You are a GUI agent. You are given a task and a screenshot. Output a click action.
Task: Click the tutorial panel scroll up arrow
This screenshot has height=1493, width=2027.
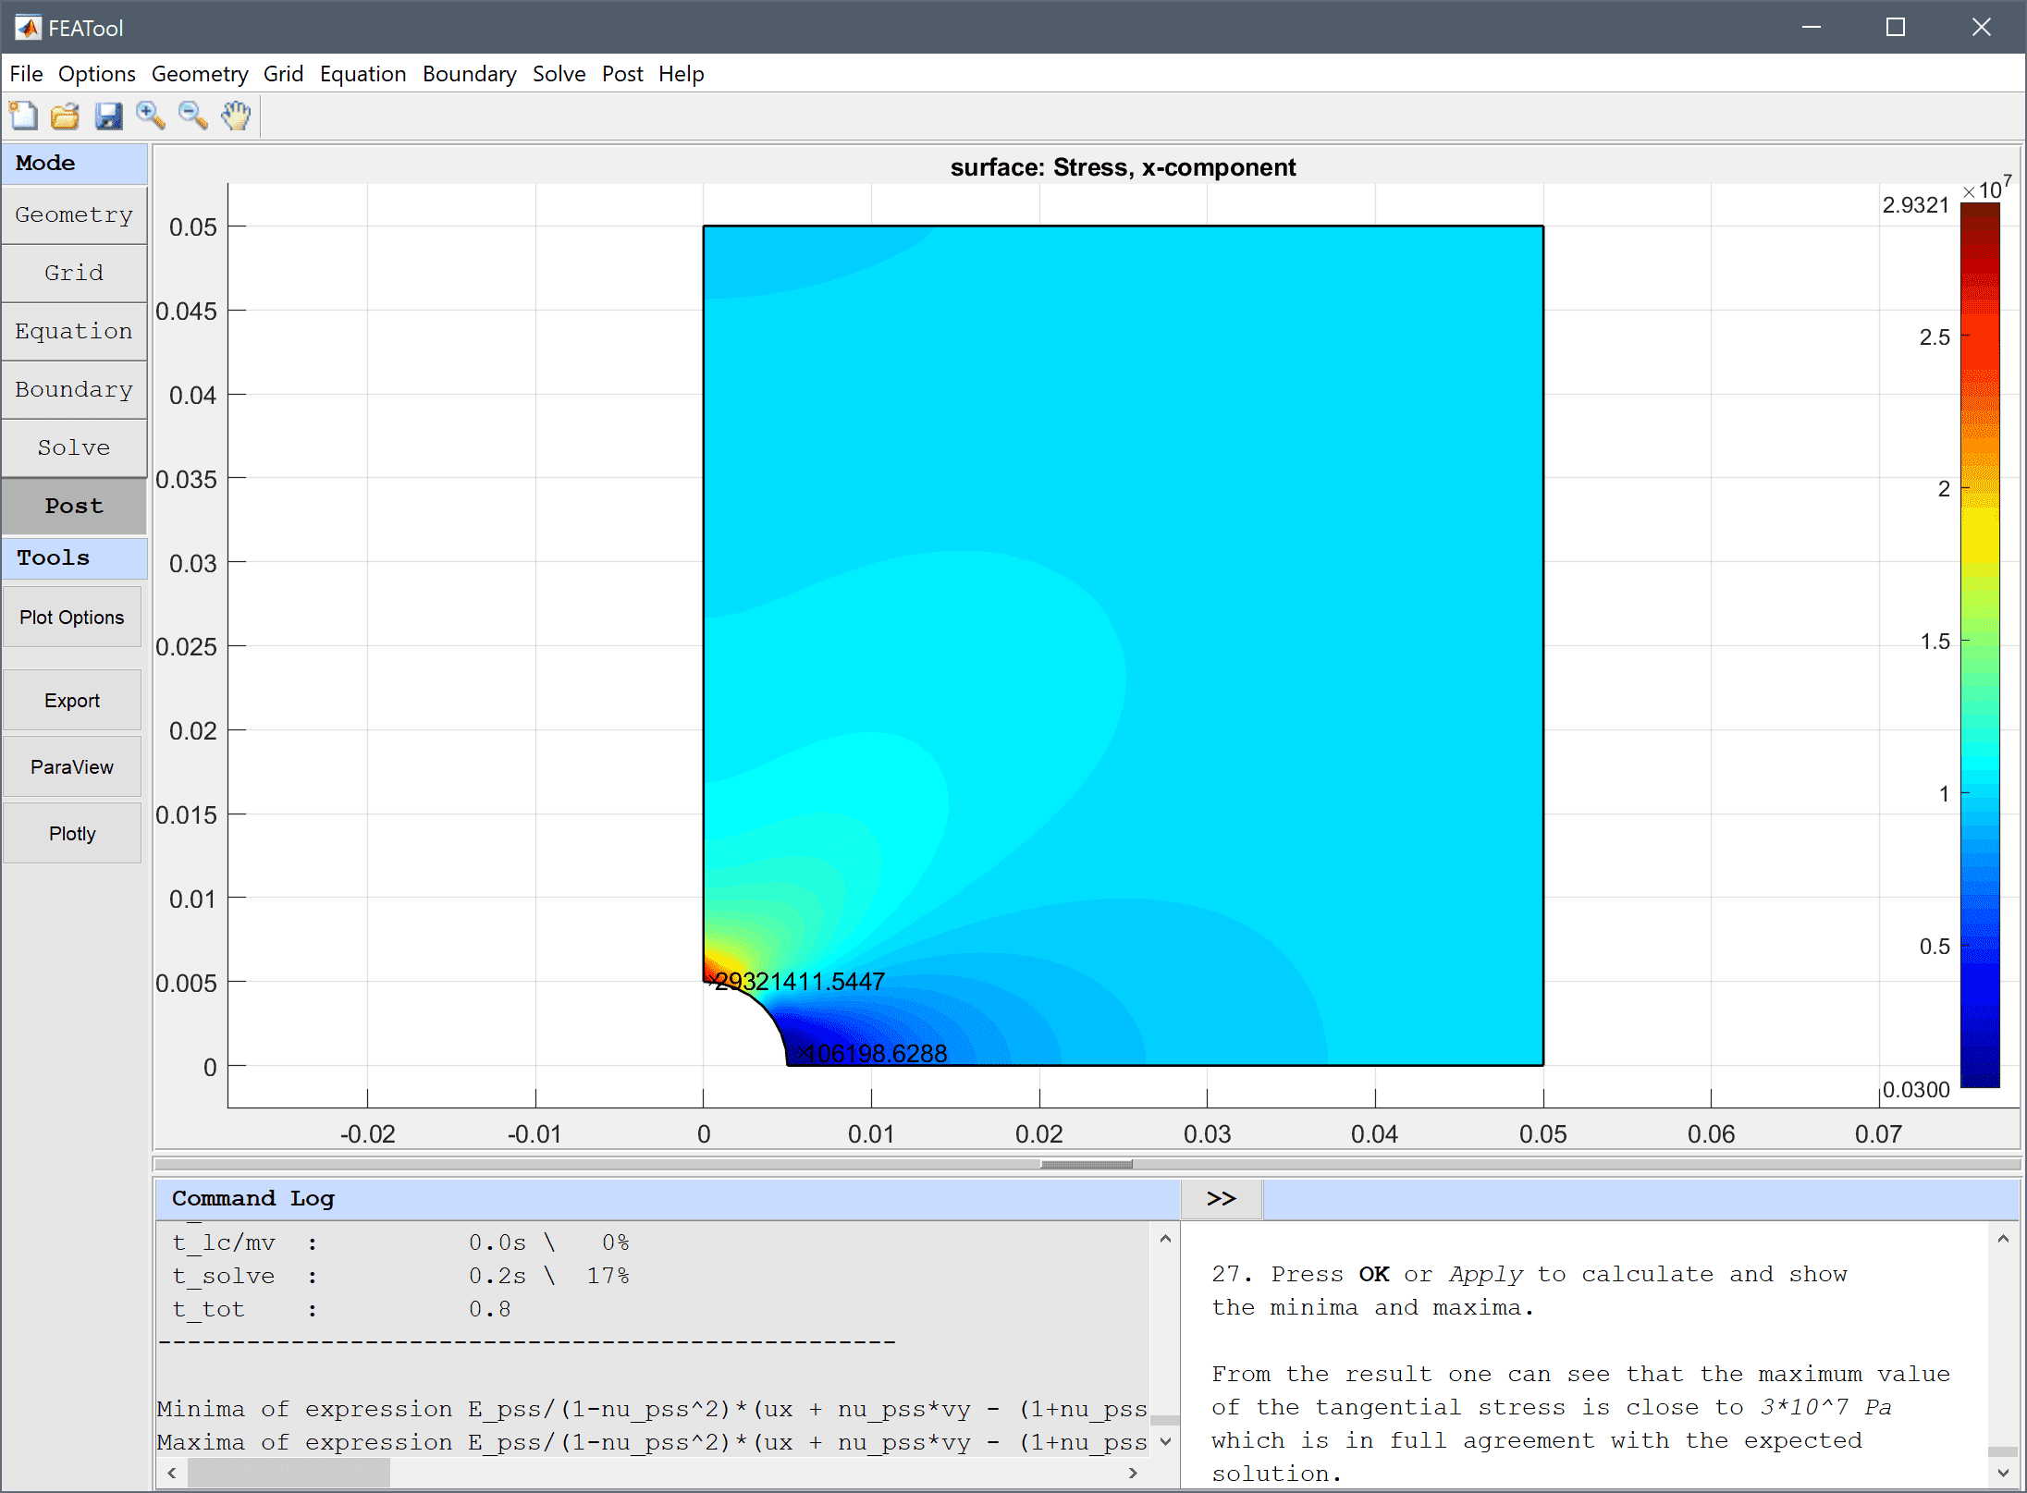point(2003,1239)
